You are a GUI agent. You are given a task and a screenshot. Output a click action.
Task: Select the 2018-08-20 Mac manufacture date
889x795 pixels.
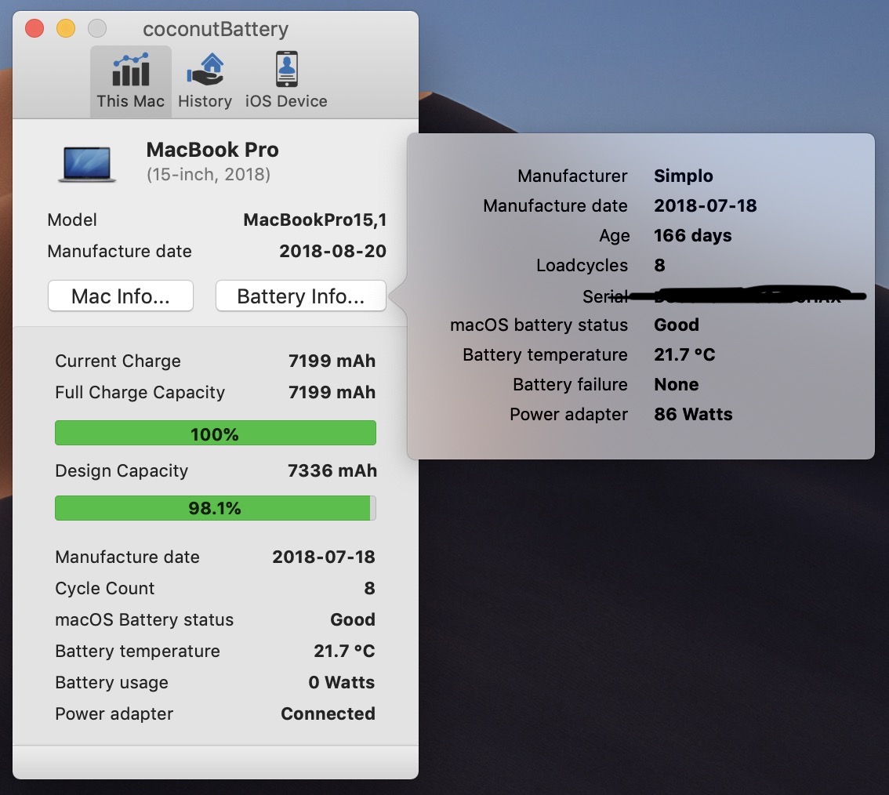[x=333, y=251]
